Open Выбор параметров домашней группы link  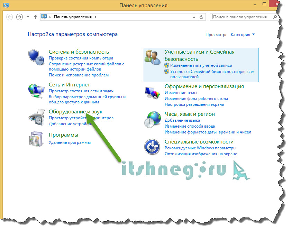click(87, 99)
